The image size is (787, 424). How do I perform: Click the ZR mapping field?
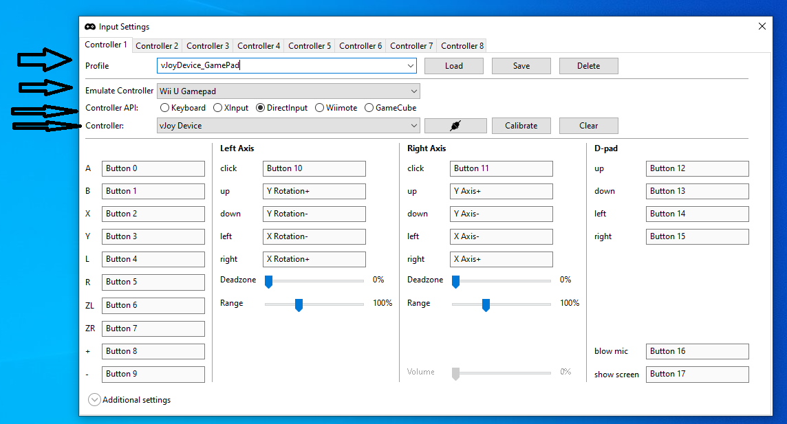[x=153, y=328]
